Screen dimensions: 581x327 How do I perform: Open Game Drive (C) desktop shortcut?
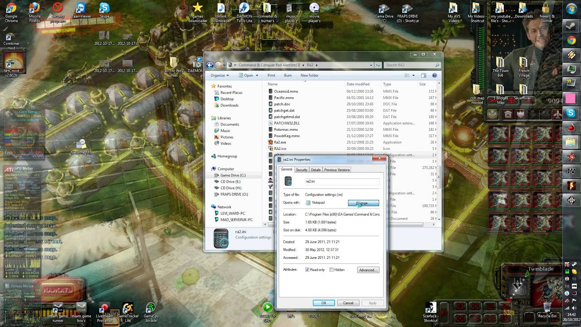(x=384, y=12)
